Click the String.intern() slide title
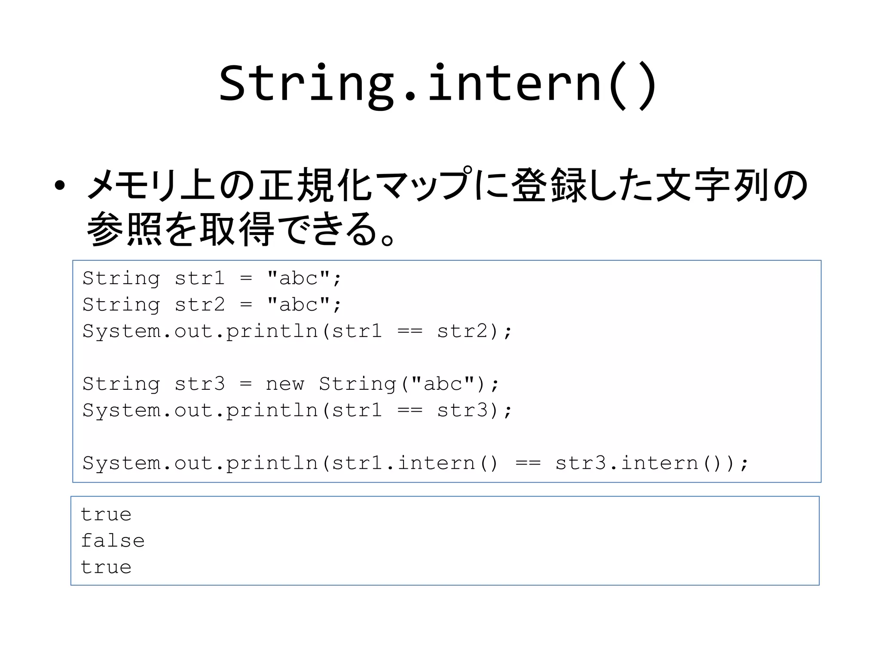880x660 pixels. (x=437, y=84)
